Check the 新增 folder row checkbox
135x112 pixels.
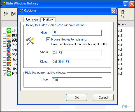point(4,40)
